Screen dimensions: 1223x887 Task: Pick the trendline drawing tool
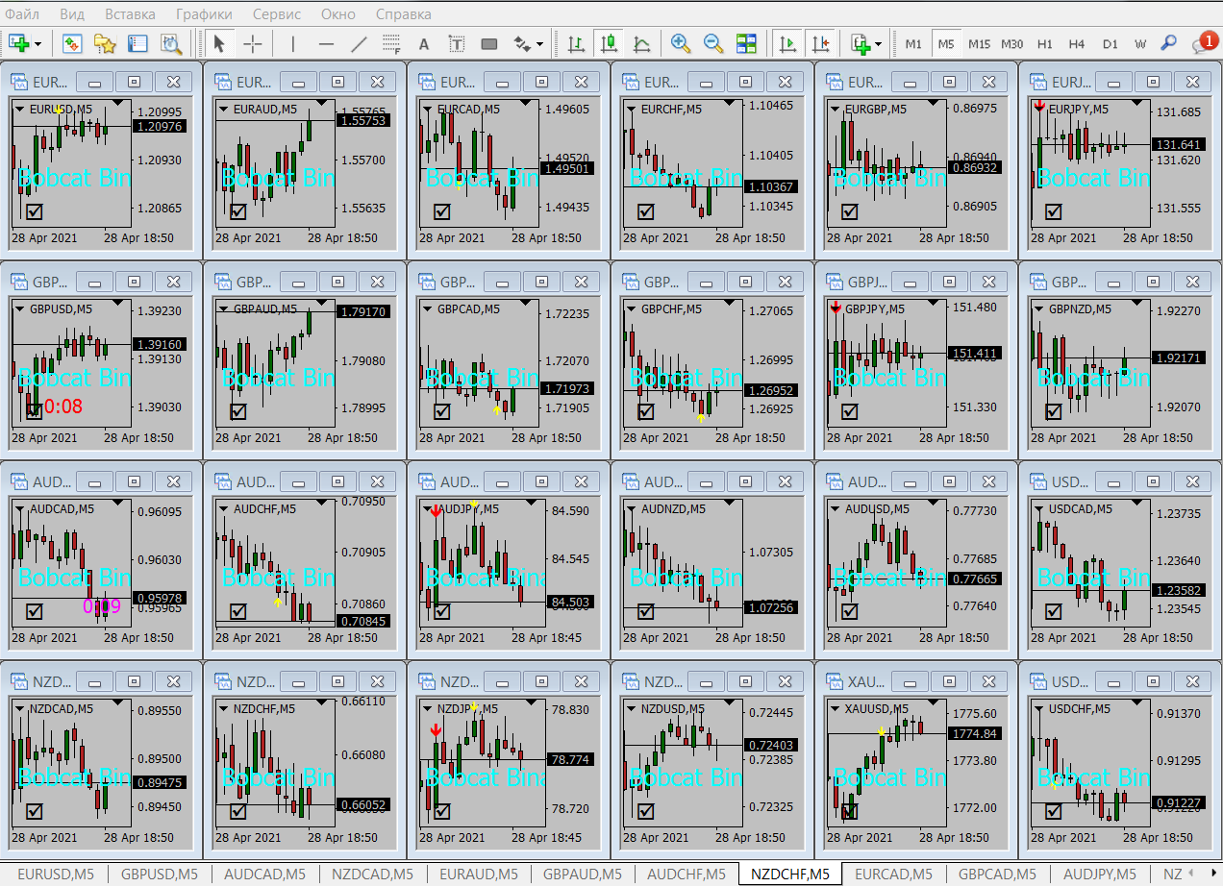[x=359, y=43]
